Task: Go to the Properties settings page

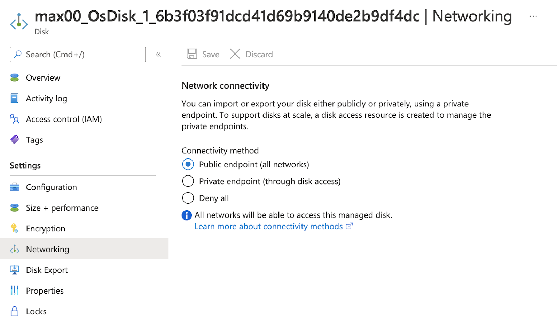Action: (45, 291)
